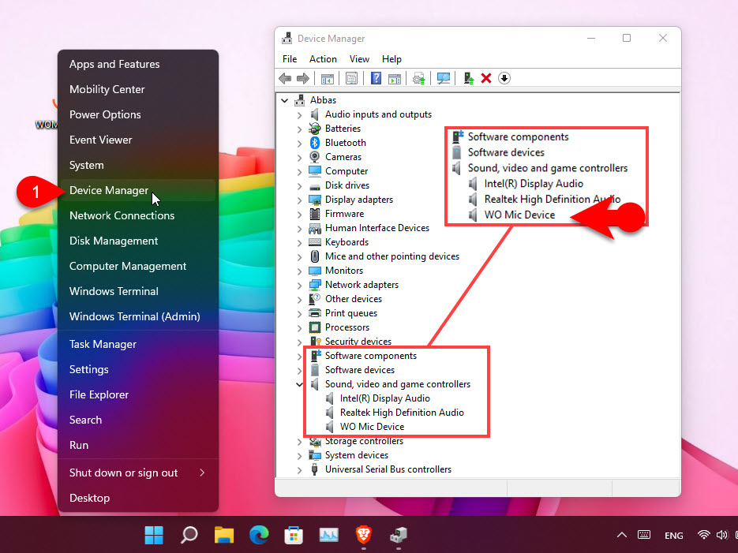Viewport: 738px width, 553px height.
Task: Expand the Other devices chevron
Action: pos(300,299)
